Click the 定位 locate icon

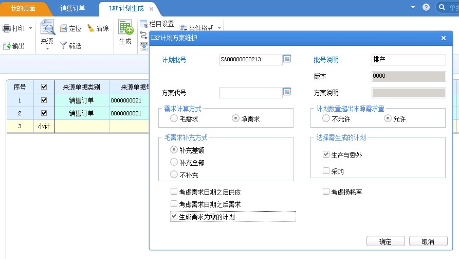pyautogui.click(x=64, y=28)
